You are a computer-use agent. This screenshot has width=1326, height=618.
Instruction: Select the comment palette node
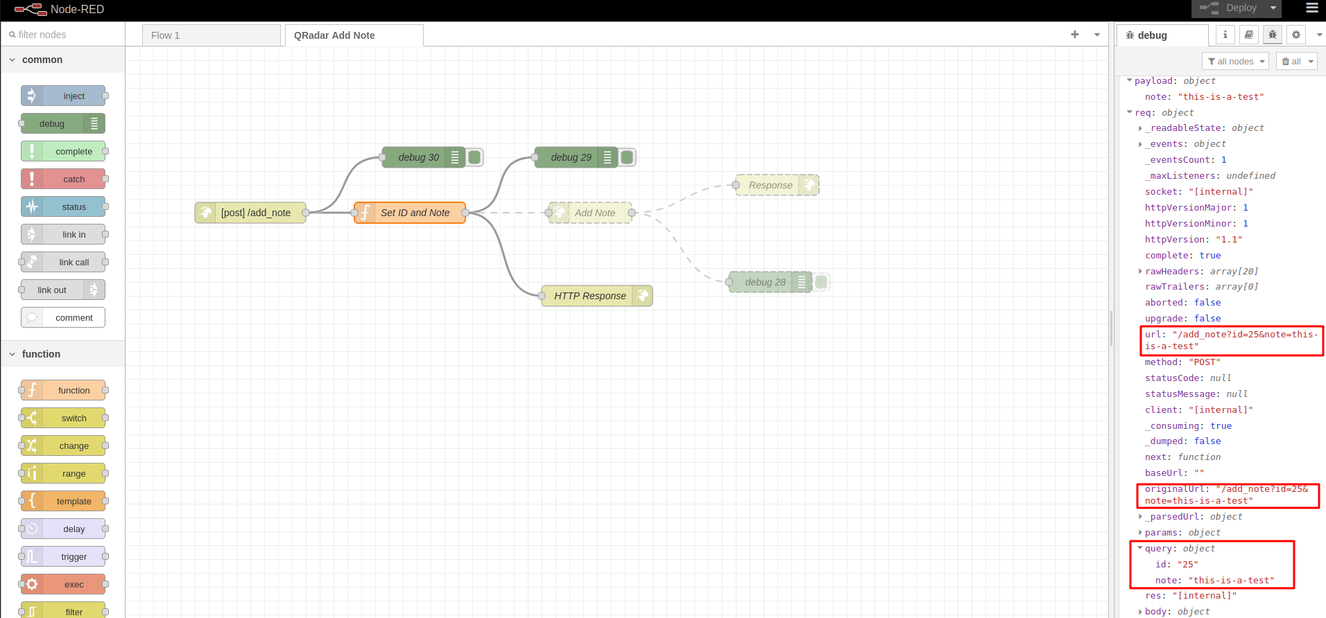63,317
